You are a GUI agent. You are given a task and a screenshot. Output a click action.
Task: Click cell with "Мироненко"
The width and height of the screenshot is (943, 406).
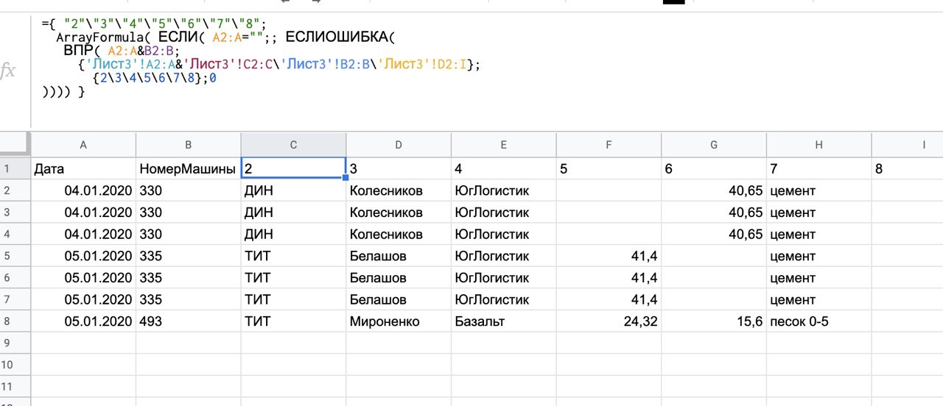pos(399,321)
